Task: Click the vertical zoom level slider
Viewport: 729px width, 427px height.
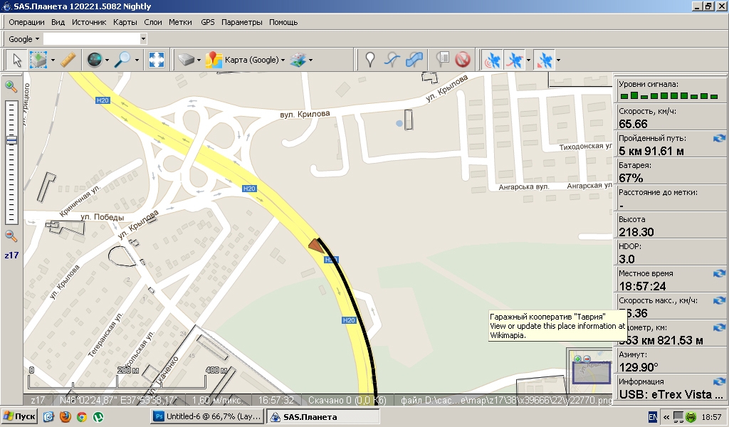Action: pos(11,164)
